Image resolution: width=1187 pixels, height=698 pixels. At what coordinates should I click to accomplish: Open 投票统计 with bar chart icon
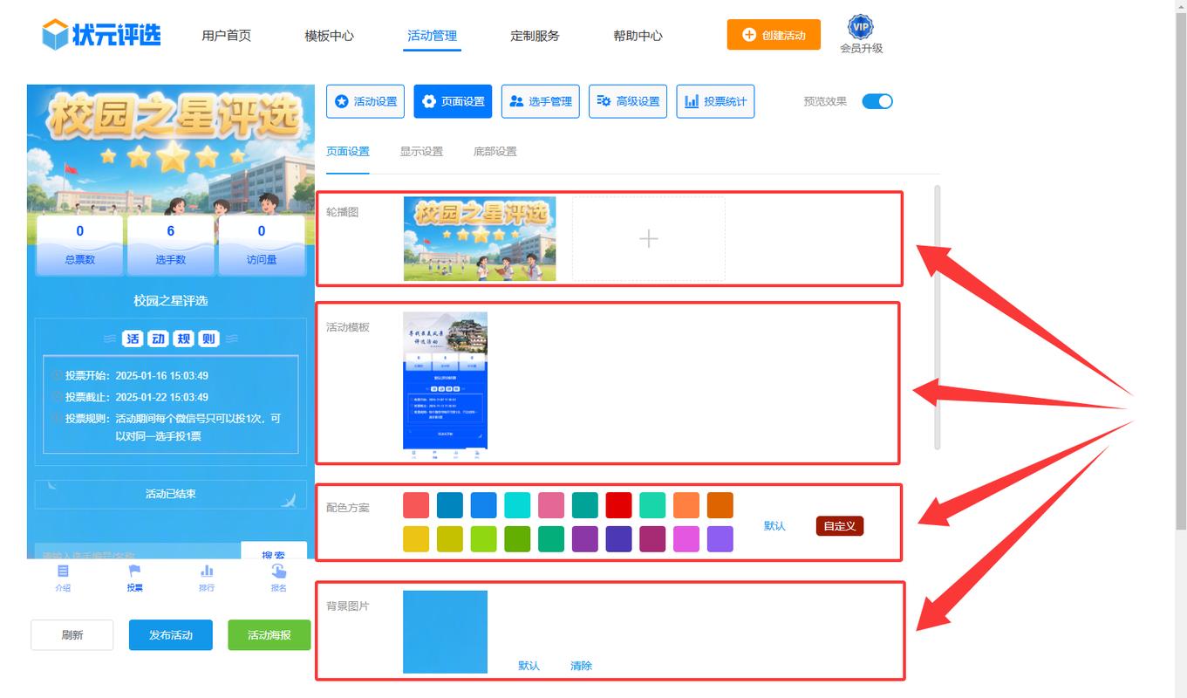pyautogui.click(x=715, y=101)
